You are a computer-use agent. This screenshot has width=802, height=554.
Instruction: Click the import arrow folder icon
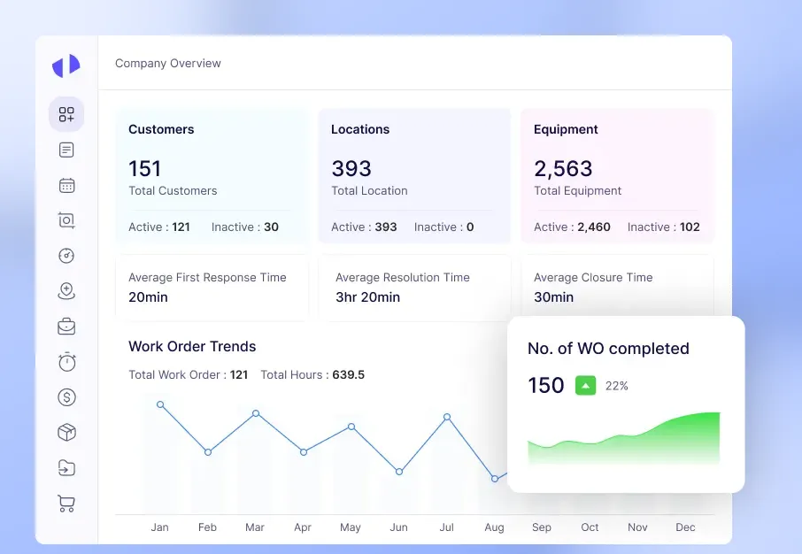tap(67, 468)
